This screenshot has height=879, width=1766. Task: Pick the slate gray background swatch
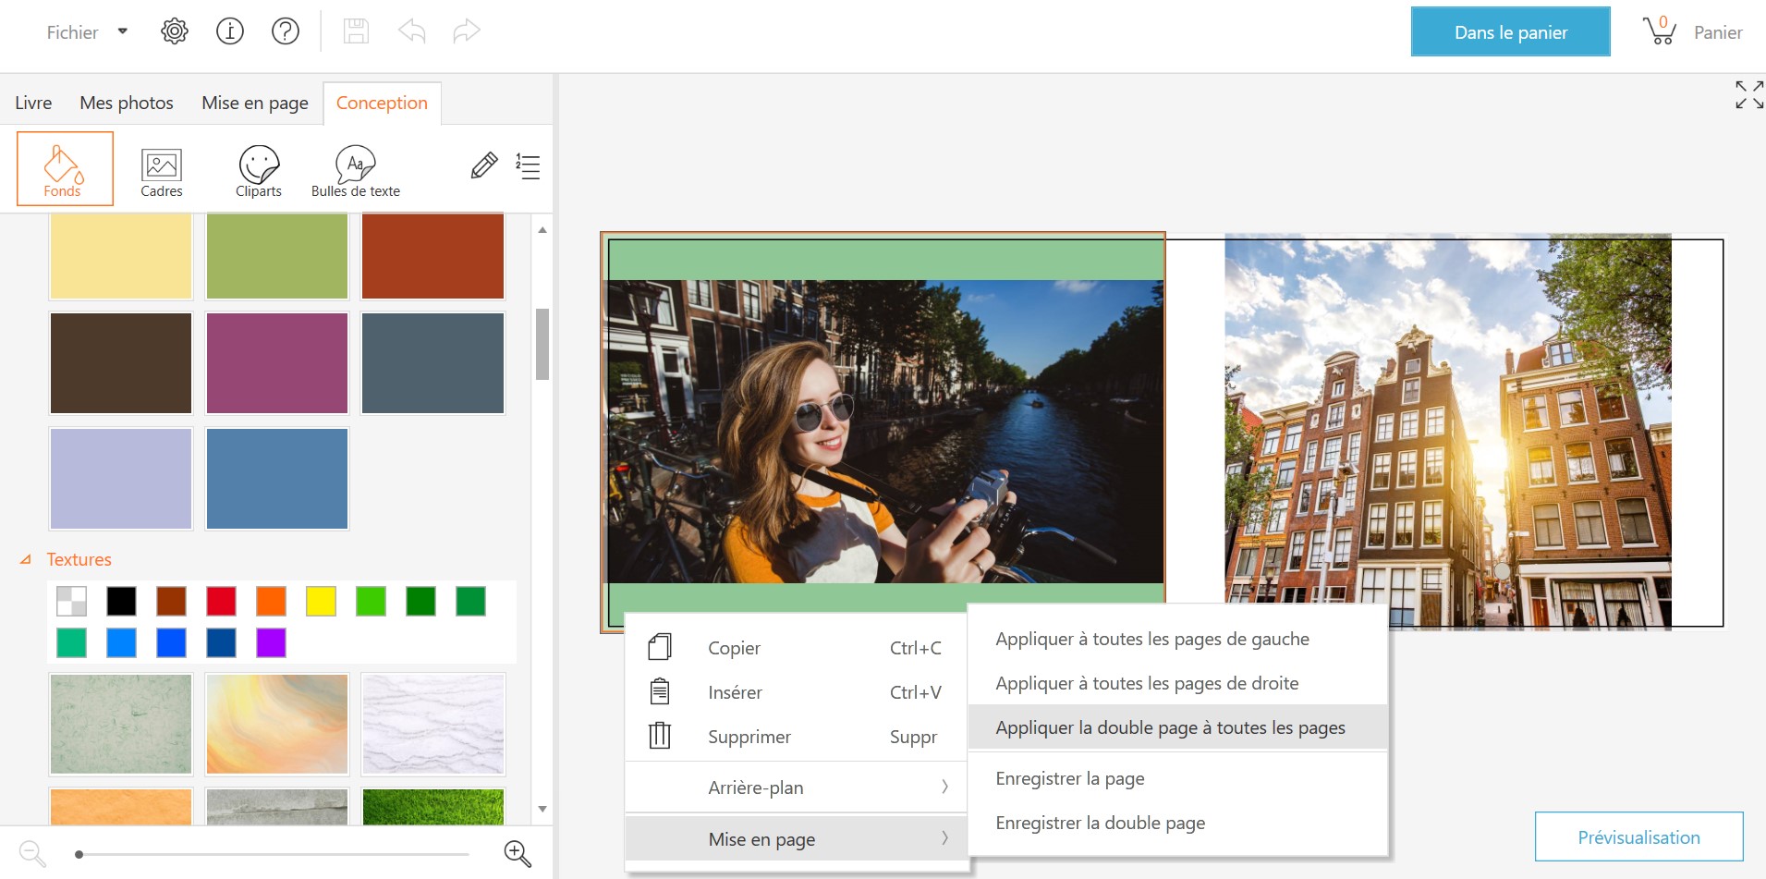point(432,363)
